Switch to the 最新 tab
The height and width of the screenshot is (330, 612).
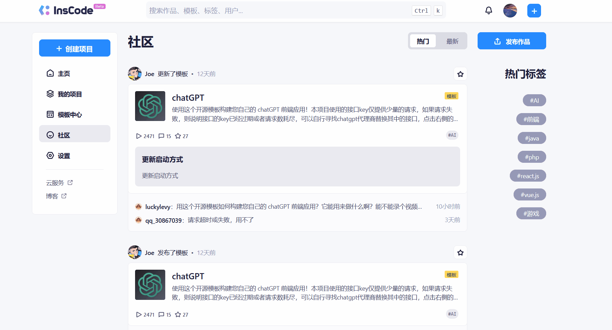coord(452,41)
